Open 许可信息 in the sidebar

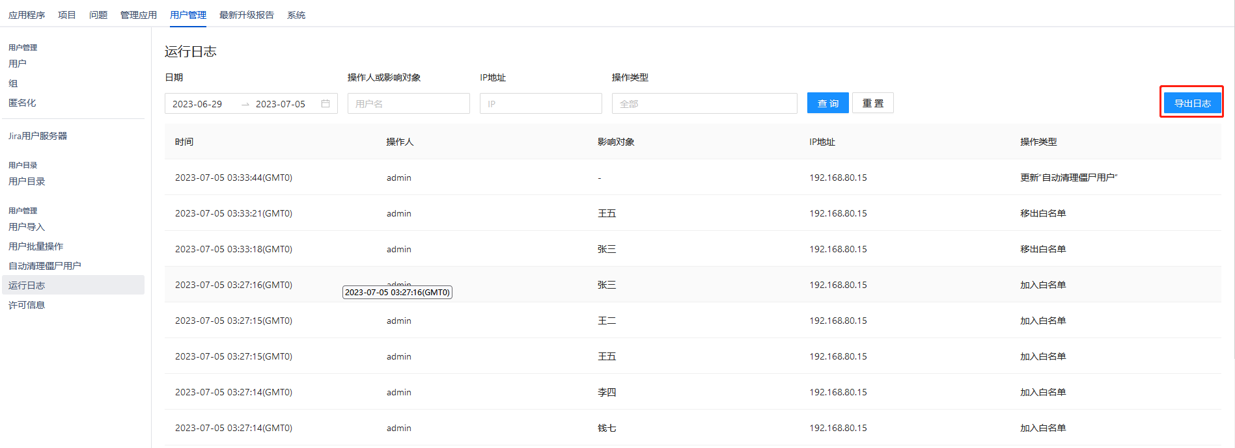click(27, 305)
